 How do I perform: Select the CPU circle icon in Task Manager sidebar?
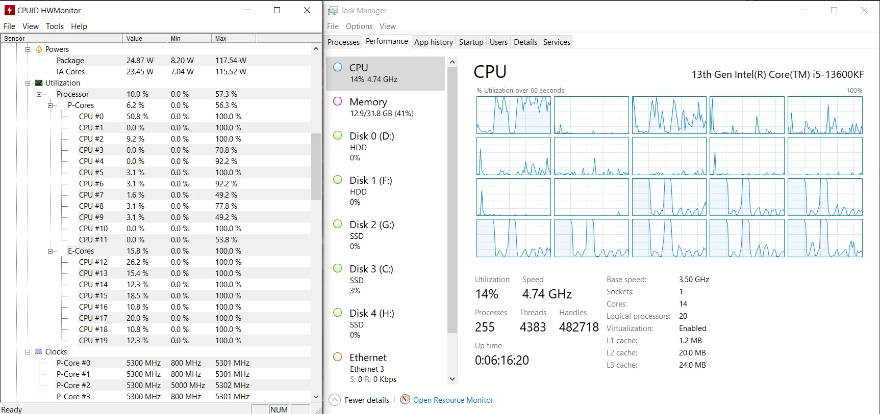coord(338,67)
